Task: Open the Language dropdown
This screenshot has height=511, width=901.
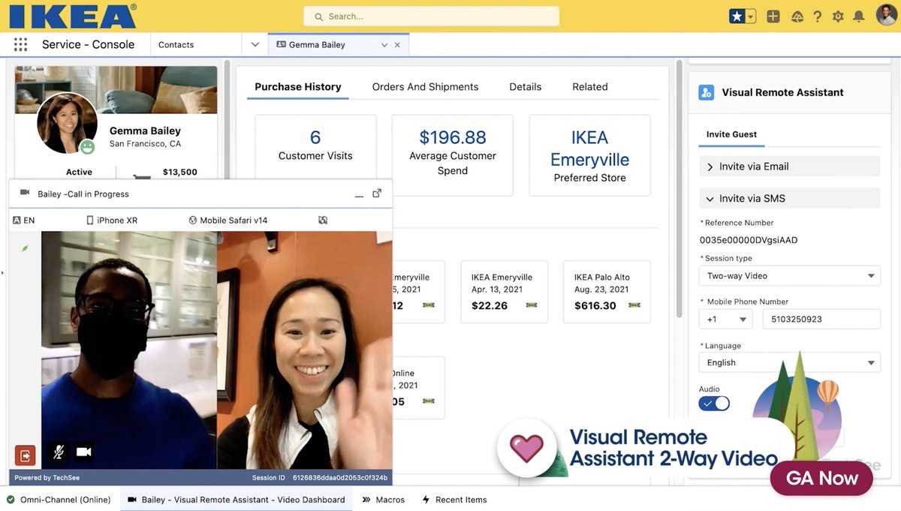Action: click(x=789, y=362)
